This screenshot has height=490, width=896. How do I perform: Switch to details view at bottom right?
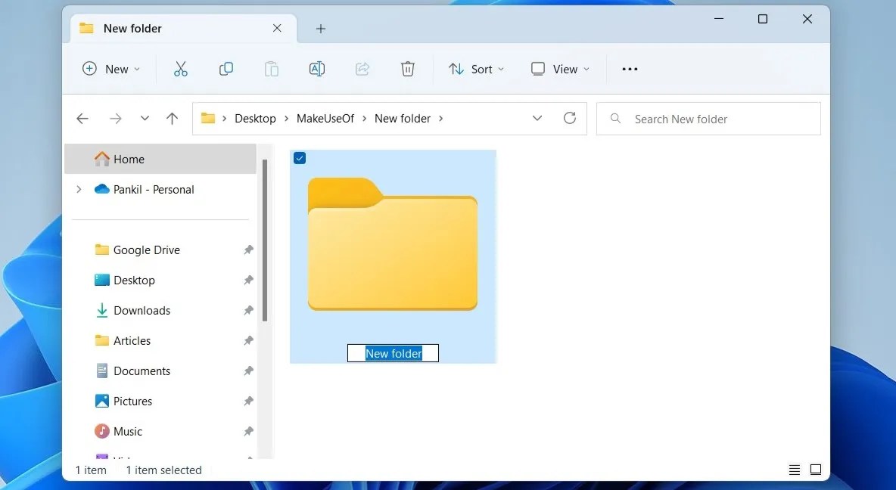tap(795, 470)
